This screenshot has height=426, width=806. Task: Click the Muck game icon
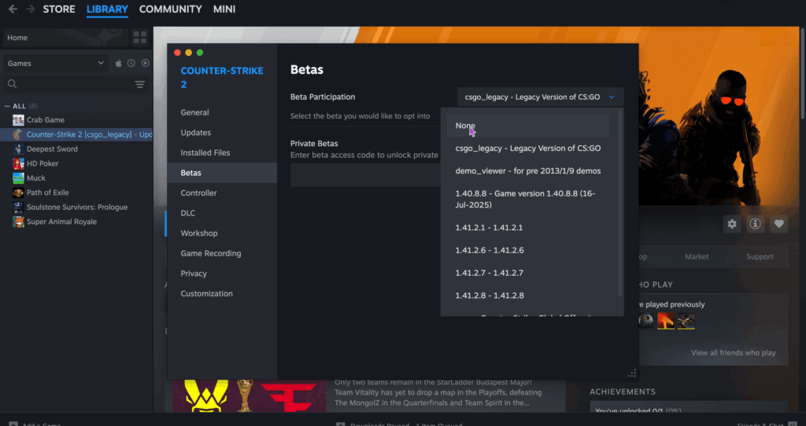coord(19,178)
